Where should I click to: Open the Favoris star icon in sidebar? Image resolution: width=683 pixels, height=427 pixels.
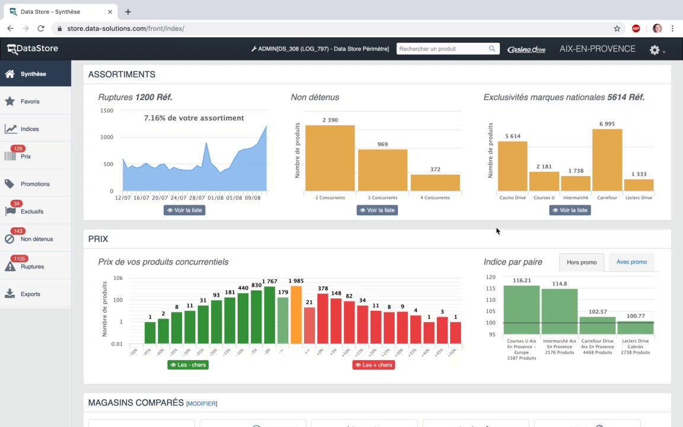[x=10, y=101]
